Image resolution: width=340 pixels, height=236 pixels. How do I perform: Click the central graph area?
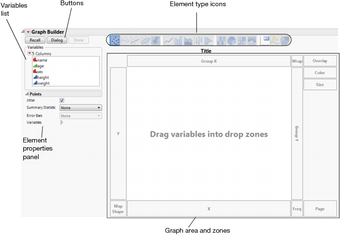point(209,134)
